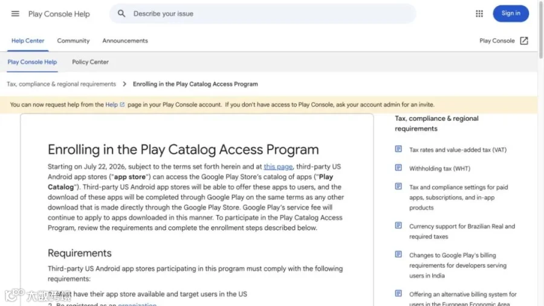The height and width of the screenshot is (306, 544).
Task: Open the Google apps grid
Action: pyautogui.click(x=479, y=13)
